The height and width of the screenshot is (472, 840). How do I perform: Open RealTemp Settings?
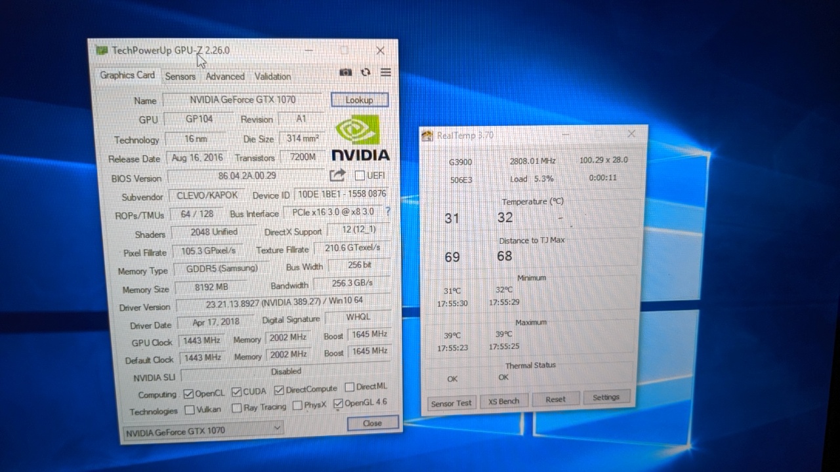(x=606, y=397)
